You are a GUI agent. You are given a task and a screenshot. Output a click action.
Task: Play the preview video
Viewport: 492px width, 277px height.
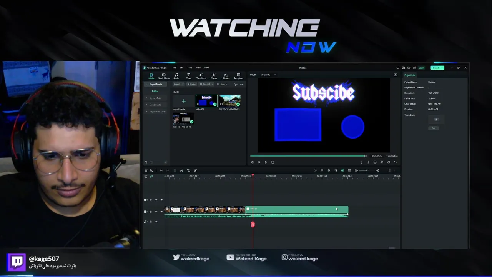pyautogui.click(x=266, y=162)
